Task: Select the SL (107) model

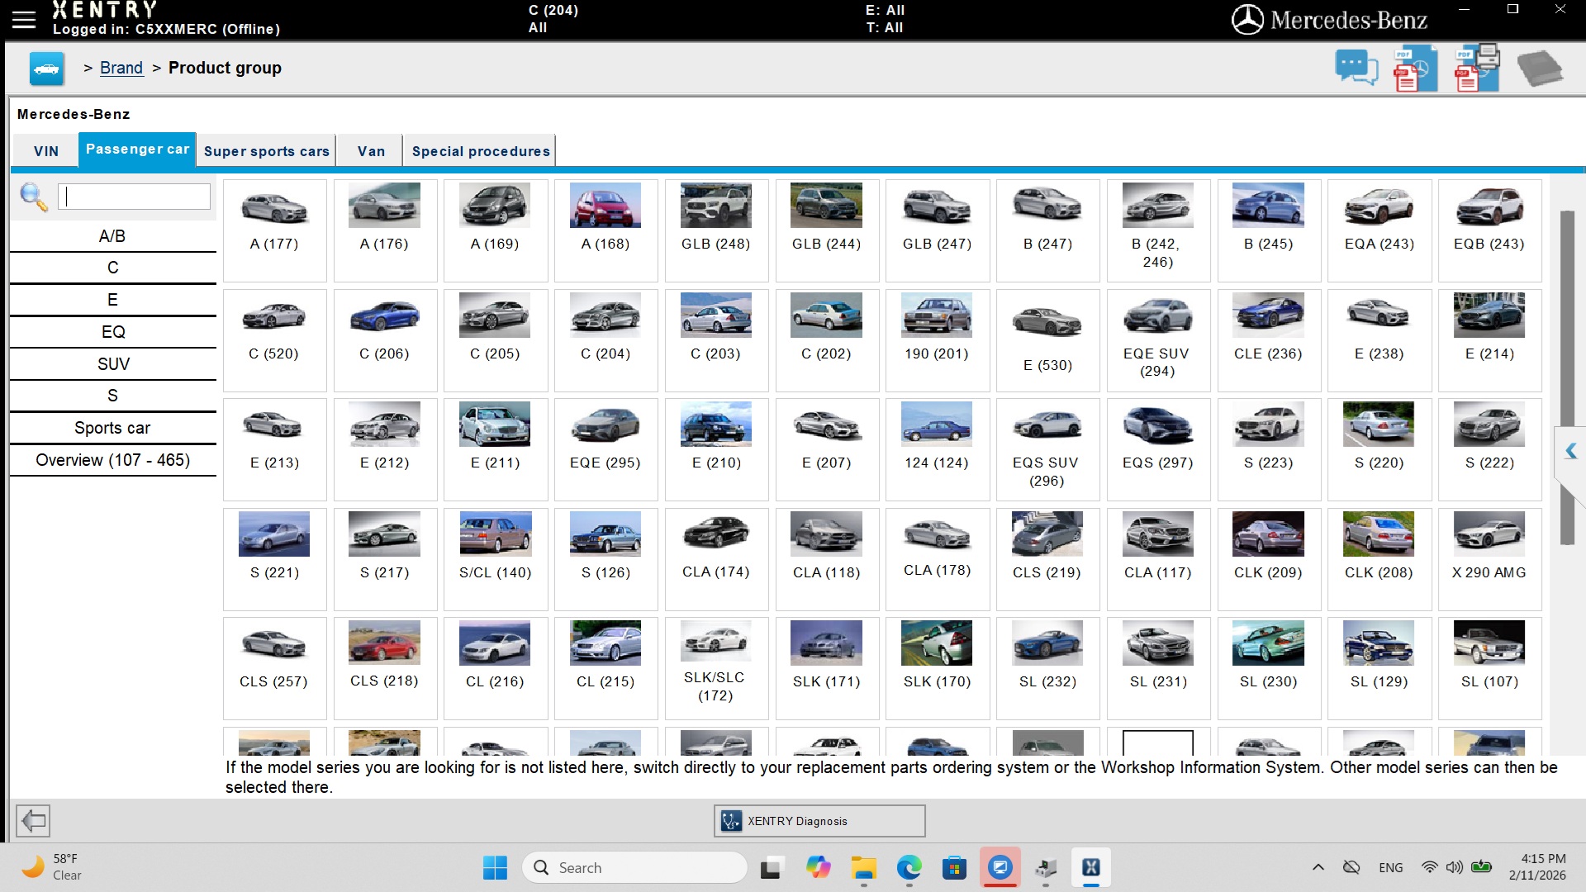Action: [x=1489, y=668]
